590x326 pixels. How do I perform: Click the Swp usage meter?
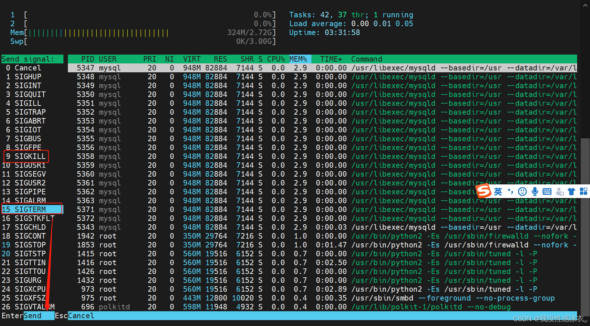click(x=143, y=41)
